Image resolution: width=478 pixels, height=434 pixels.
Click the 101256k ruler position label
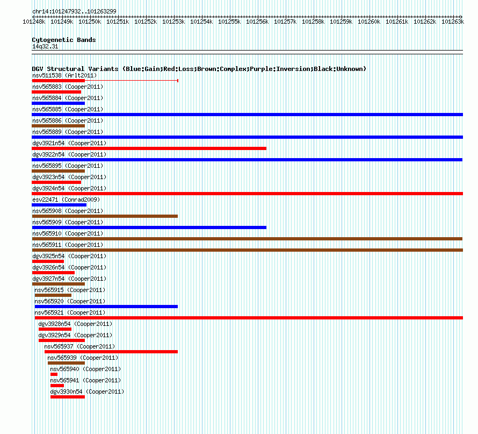[x=257, y=22]
